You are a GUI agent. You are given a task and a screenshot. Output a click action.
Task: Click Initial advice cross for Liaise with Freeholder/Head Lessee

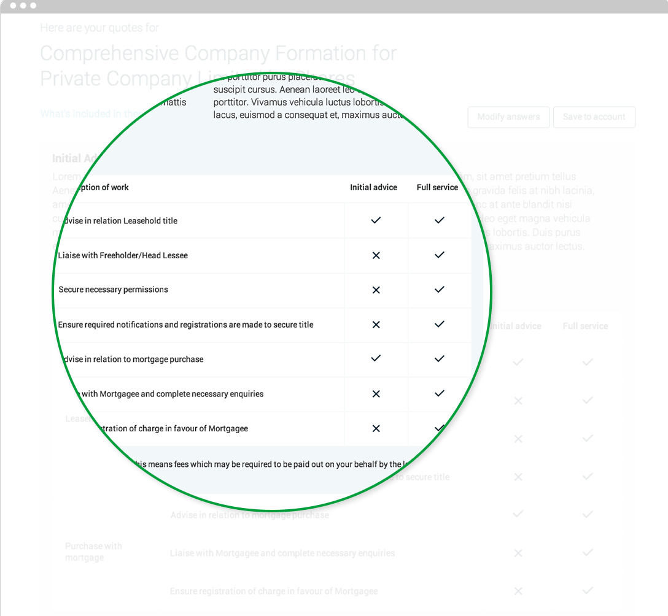(376, 255)
